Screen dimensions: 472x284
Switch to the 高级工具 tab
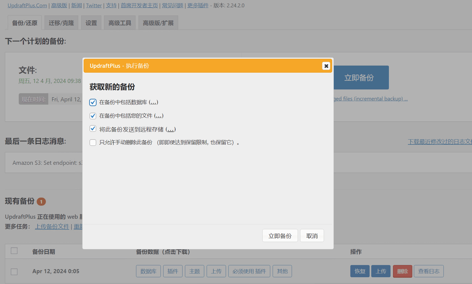pos(119,23)
